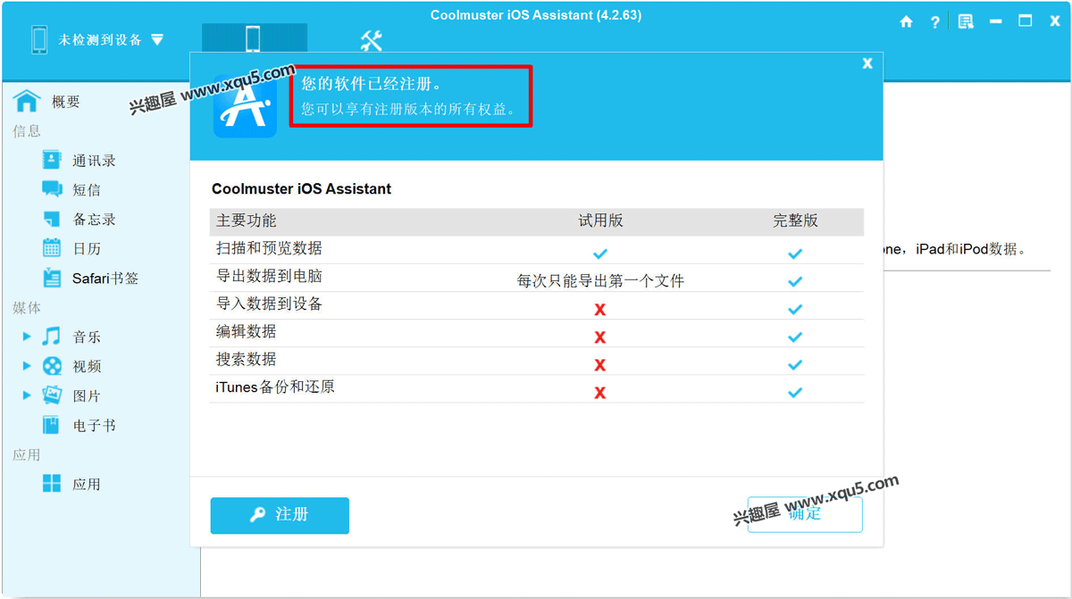Click the 备忘录 notes icon
1072x599 pixels.
click(52, 219)
